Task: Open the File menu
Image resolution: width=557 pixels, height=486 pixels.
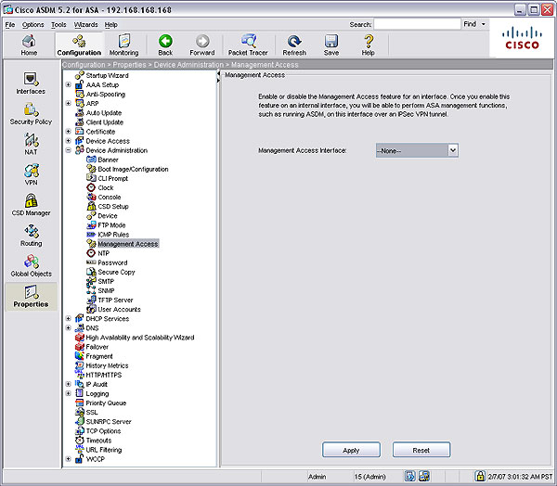Action: [10, 24]
